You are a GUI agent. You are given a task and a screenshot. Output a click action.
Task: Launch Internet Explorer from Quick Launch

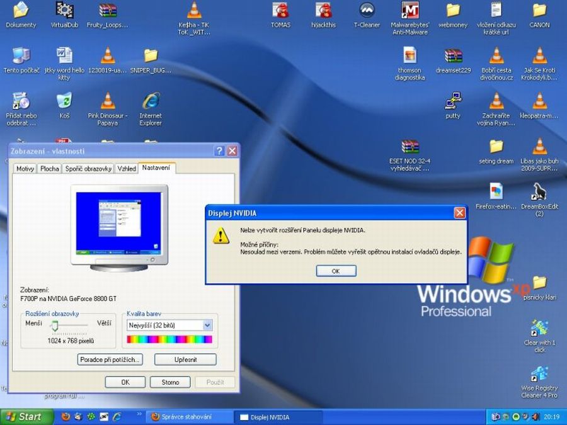point(117,417)
